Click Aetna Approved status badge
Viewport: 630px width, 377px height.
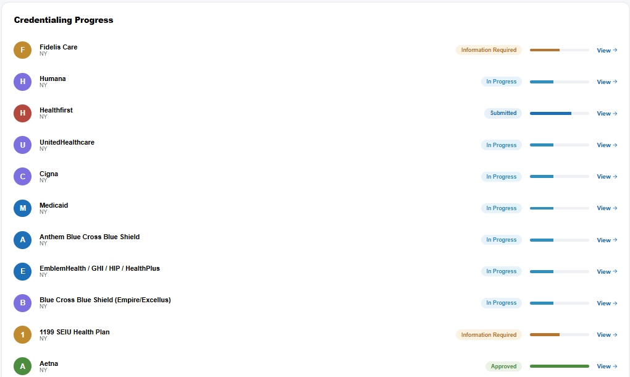pyautogui.click(x=503, y=366)
